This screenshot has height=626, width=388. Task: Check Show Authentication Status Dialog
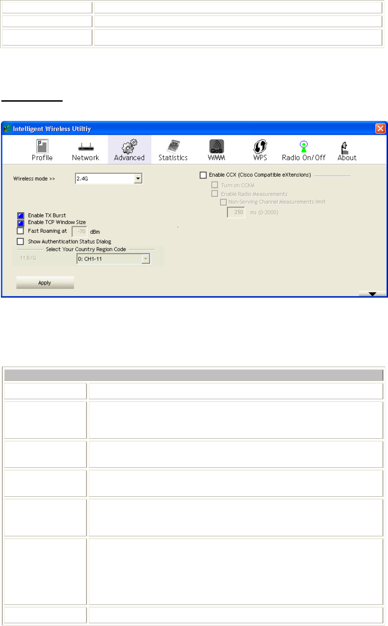pyautogui.click(x=20, y=241)
